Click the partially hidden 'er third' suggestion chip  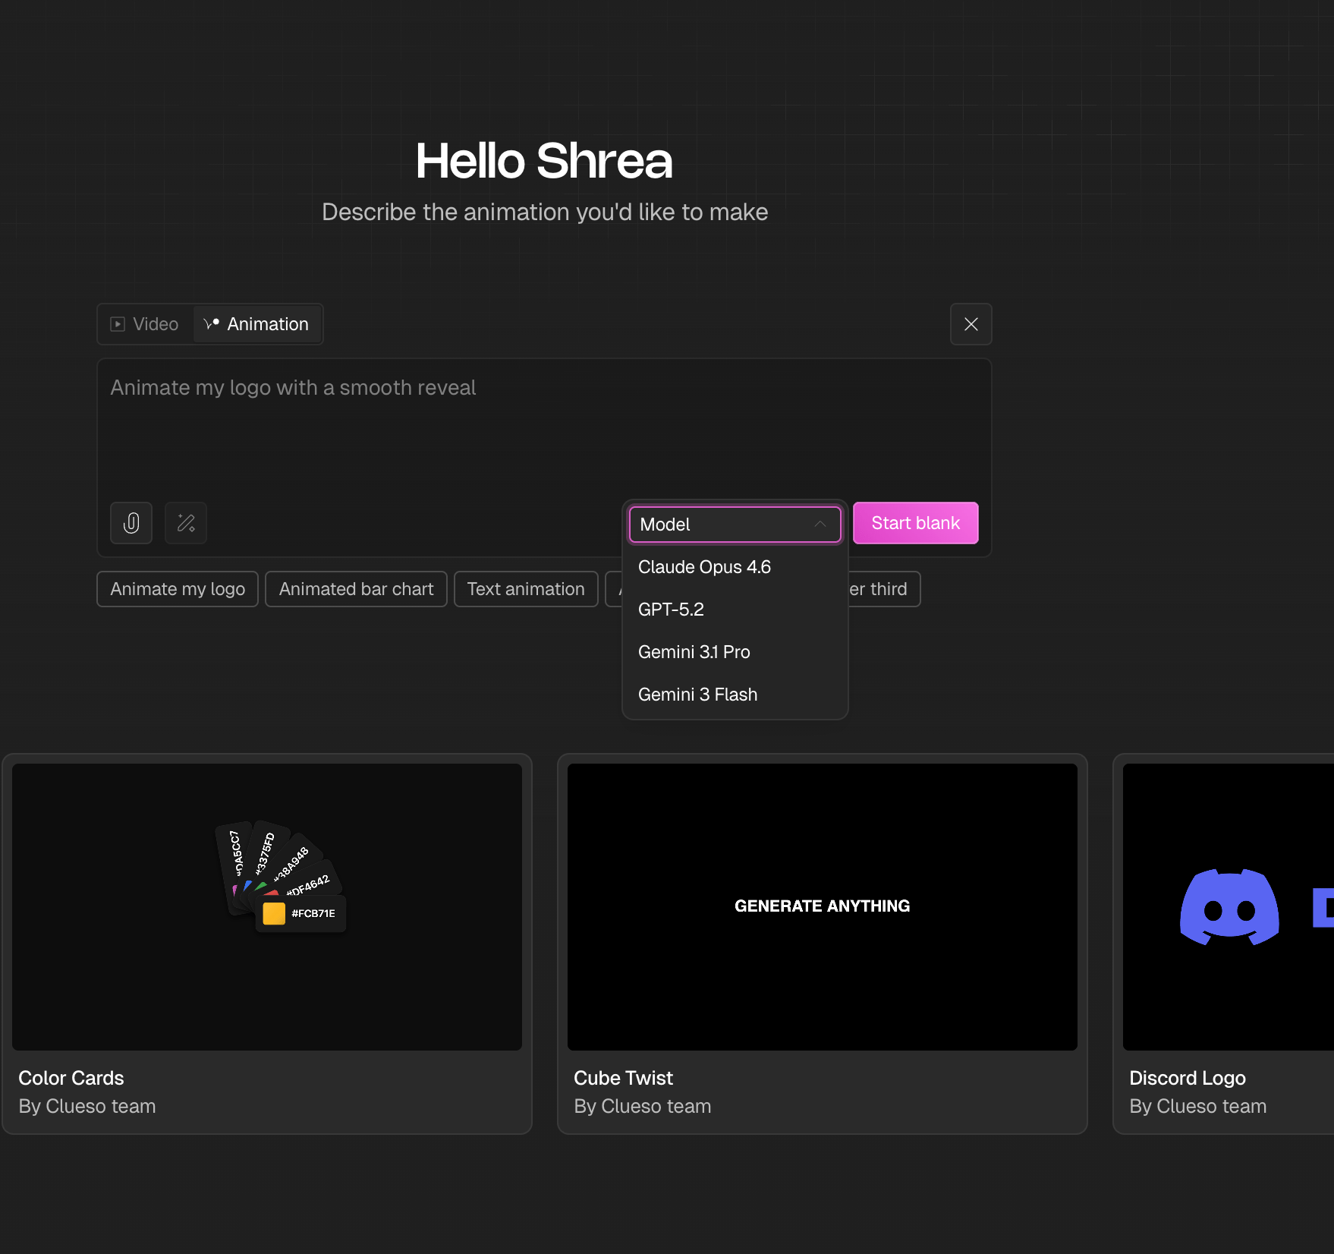pos(883,589)
